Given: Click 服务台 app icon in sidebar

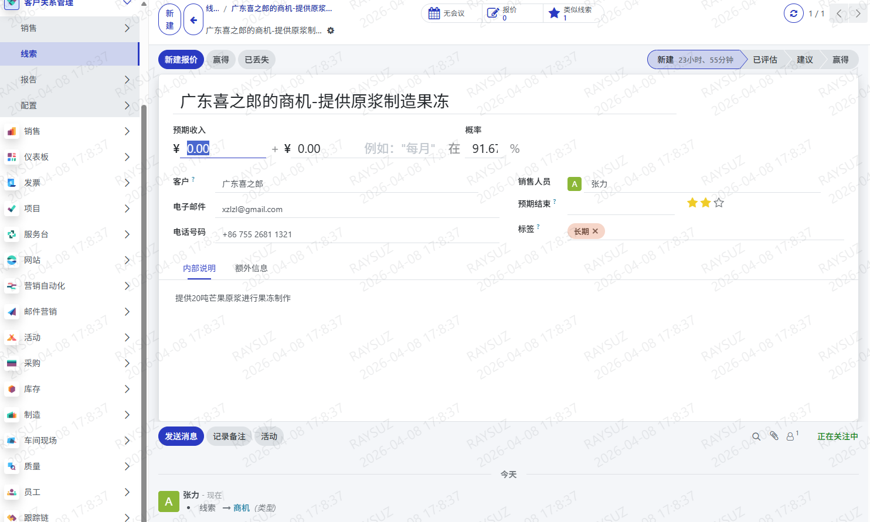Looking at the screenshot, I should pyautogui.click(x=12, y=234).
